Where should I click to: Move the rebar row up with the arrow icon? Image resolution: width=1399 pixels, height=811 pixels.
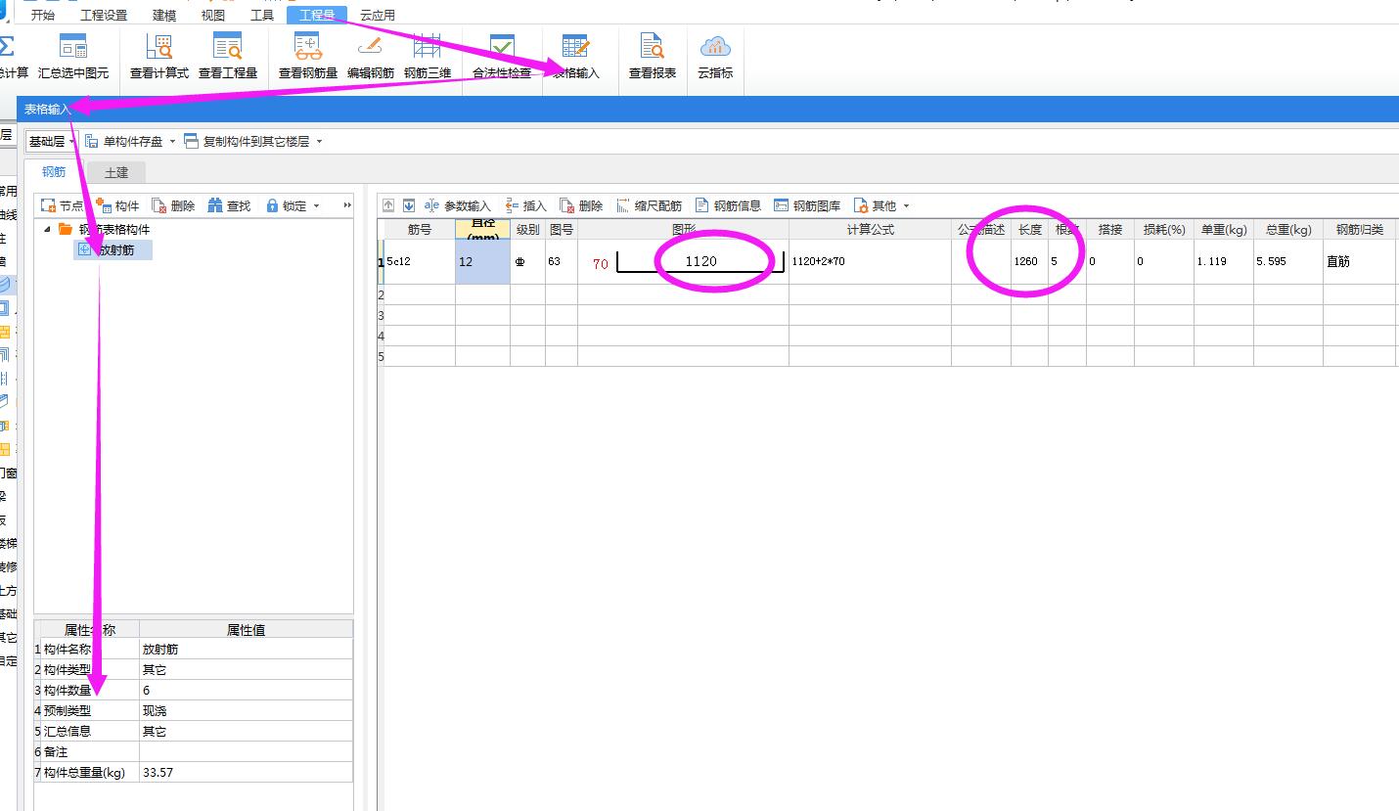click(388, 205)
